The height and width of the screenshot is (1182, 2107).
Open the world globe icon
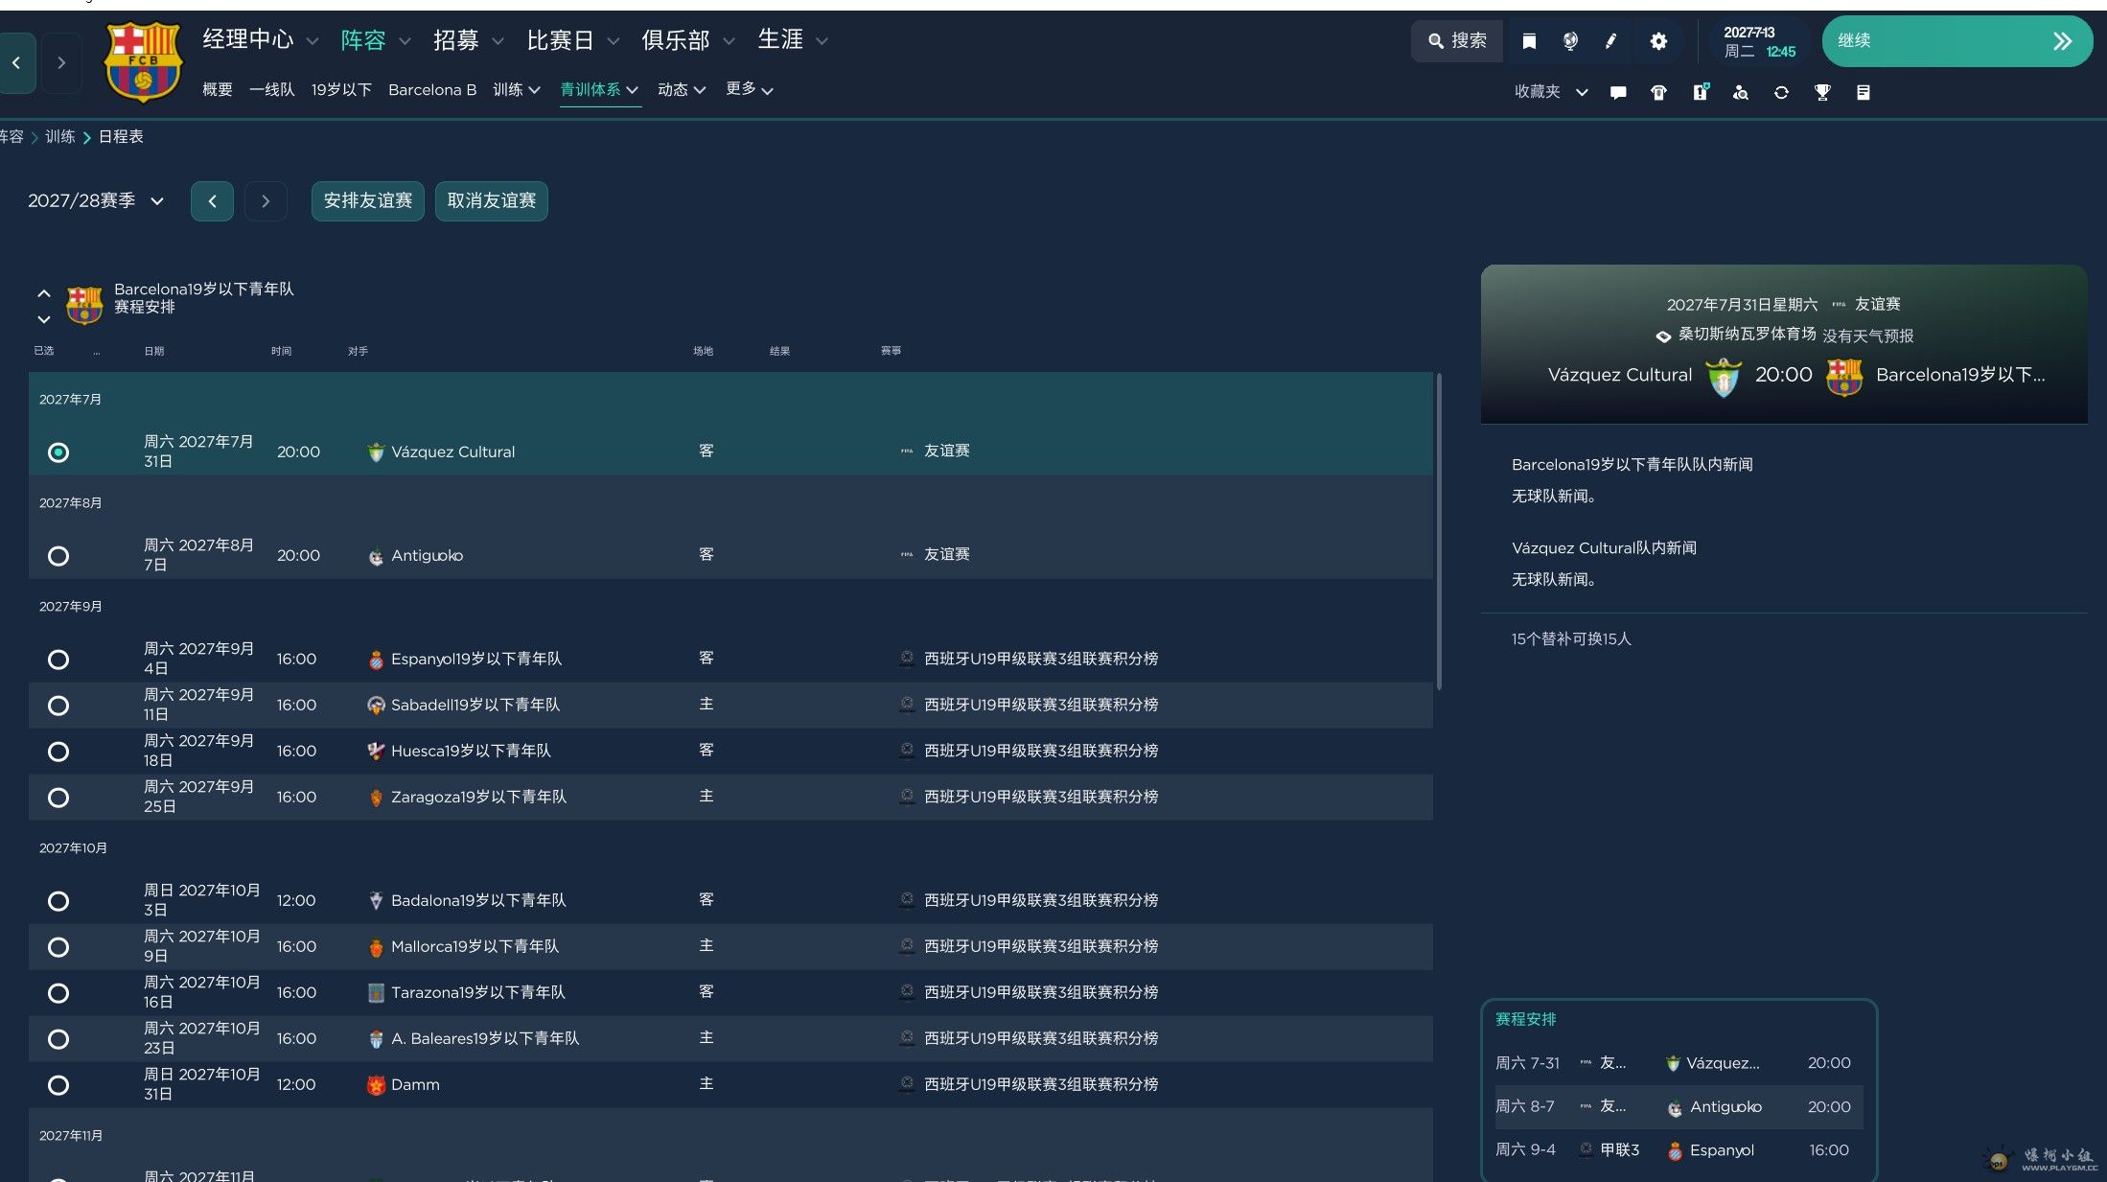click(x=1570, y=41)
